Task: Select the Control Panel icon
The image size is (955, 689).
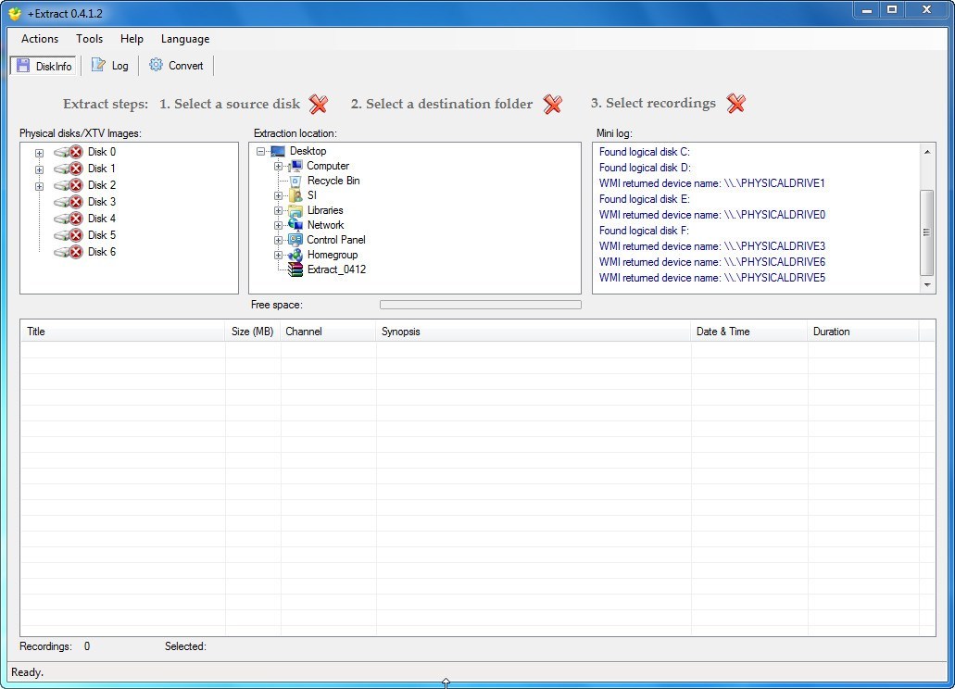Action: [x=295, y=240]
